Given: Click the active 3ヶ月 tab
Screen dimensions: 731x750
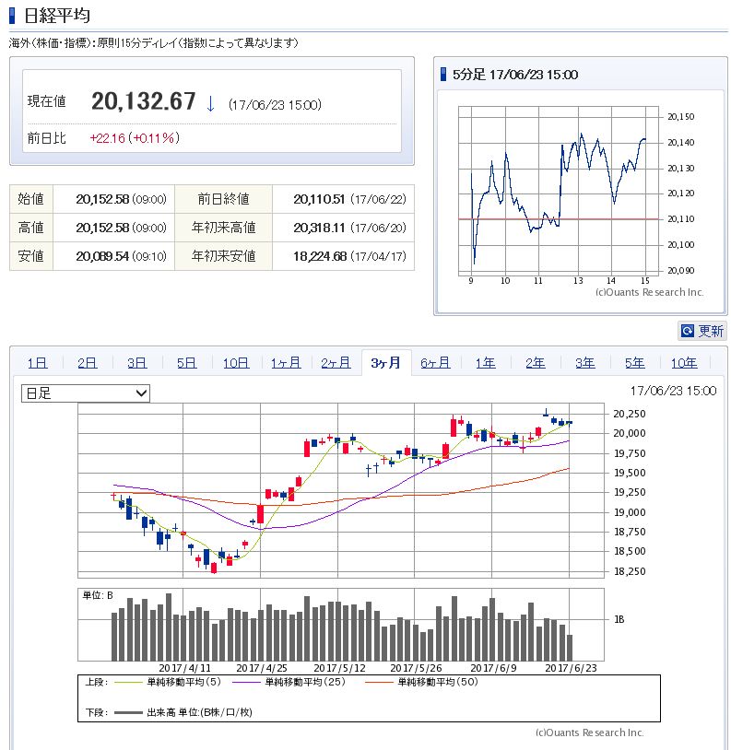Looking at the screenshot, I should click(x=385, y=363).
